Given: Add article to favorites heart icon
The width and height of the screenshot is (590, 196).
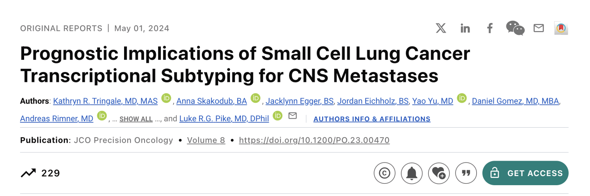Looking at the screenshot, I should coord(439,173).
